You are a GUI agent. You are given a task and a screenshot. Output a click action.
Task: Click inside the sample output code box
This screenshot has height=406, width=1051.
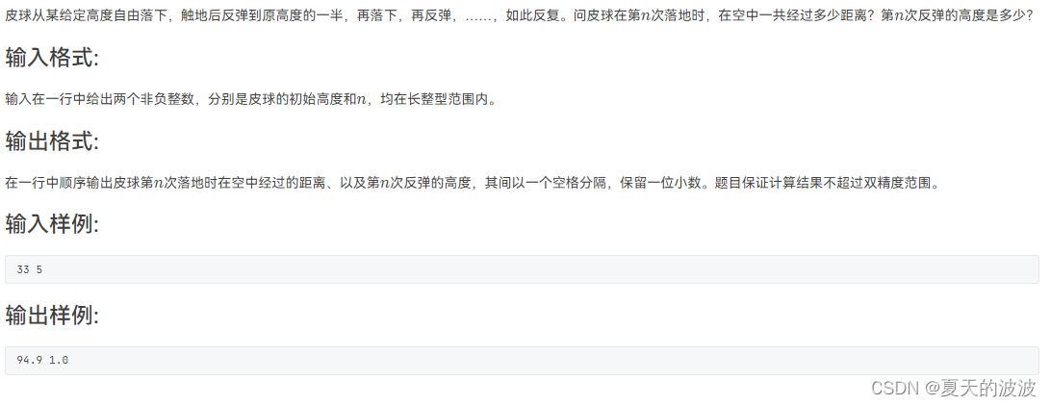point(522,361)
